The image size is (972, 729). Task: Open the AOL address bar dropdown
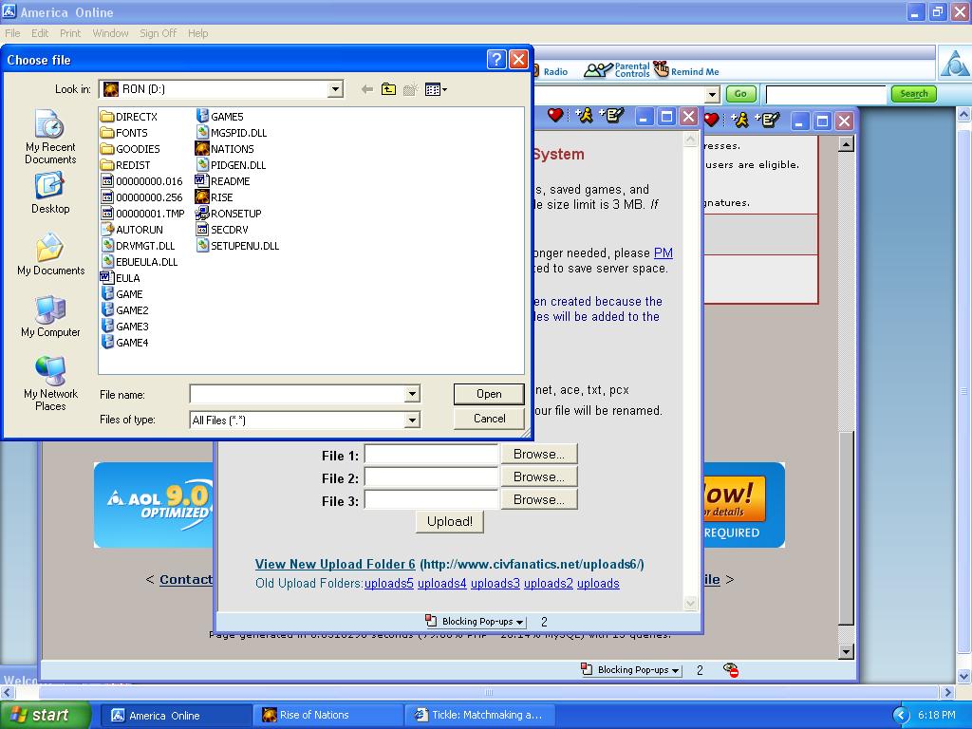pos(712,94)
